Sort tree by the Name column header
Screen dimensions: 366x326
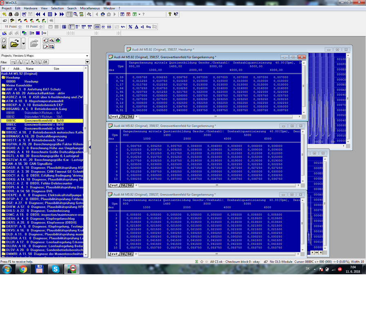pos(38,68)
